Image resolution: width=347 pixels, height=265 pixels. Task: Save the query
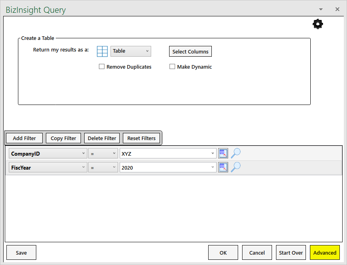coord(21,252)
